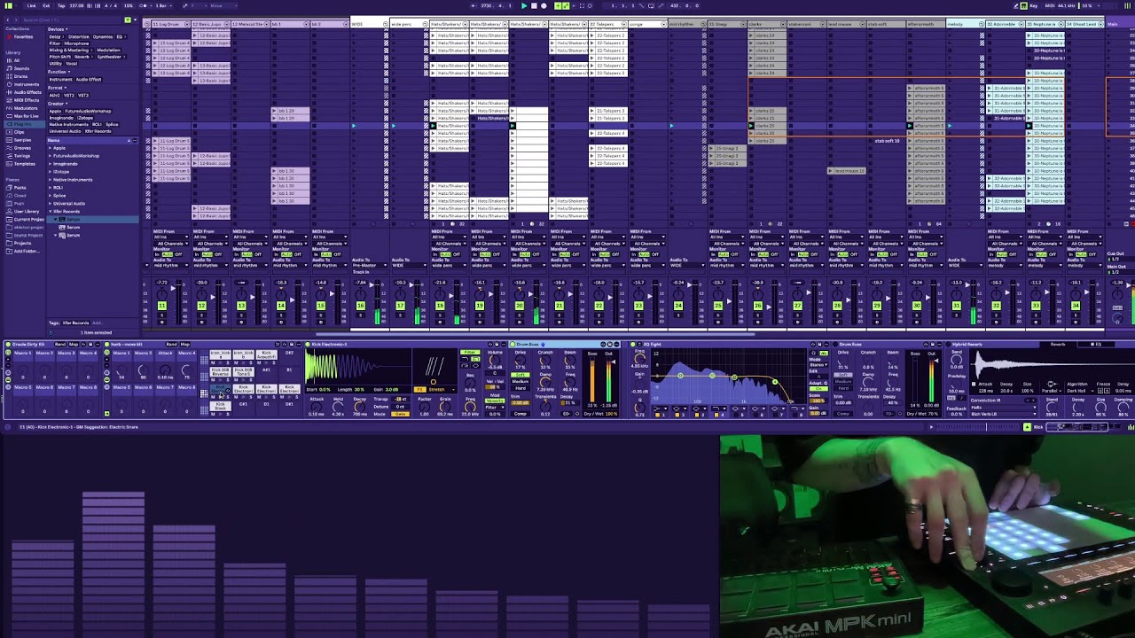
Task: Open the Max for Live category
Action: click(x=25, y=116)
